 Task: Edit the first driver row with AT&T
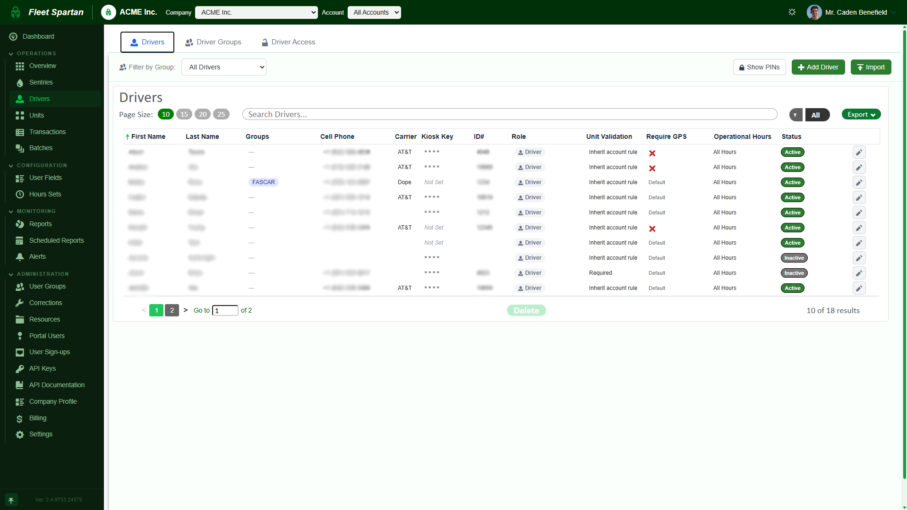pos(859,152)
